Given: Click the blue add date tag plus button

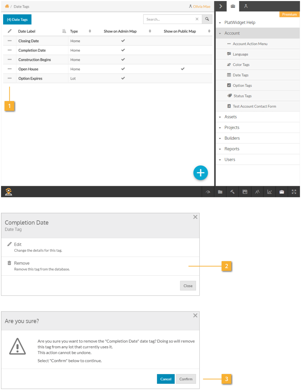Looking at the screenshot, I should point(200,173).
